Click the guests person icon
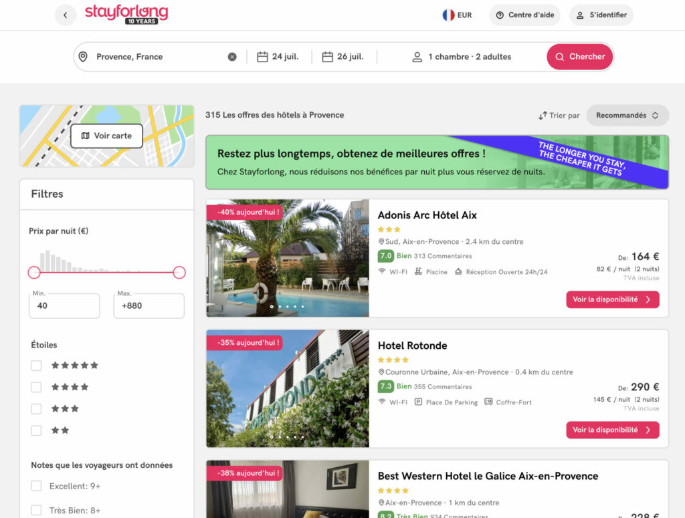Screen dimensions: 685x518 [x=417, y=57]
